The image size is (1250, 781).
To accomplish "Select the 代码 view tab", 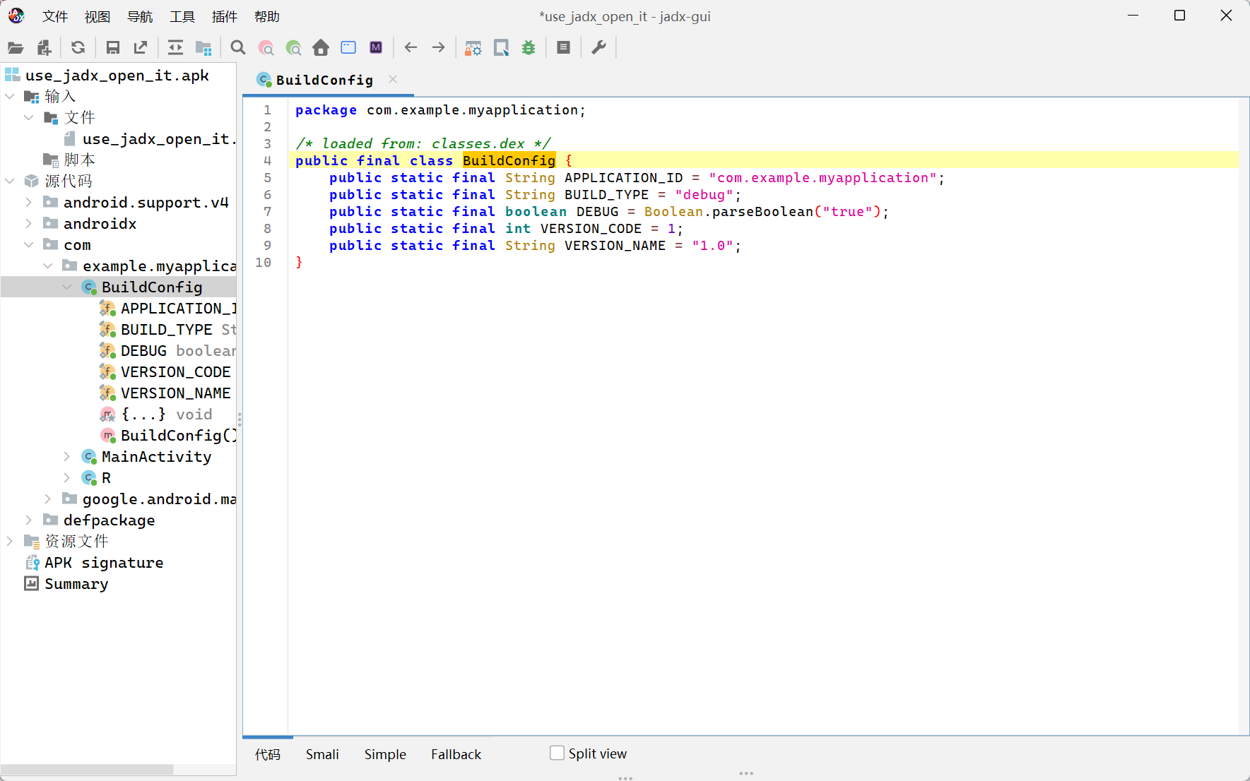I will (x=267, y=754).
